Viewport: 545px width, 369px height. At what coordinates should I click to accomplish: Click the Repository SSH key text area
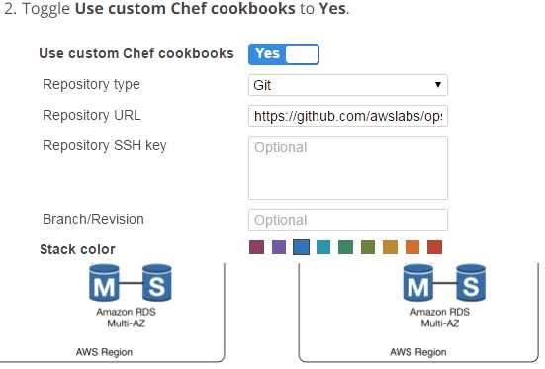coord(348,167)
